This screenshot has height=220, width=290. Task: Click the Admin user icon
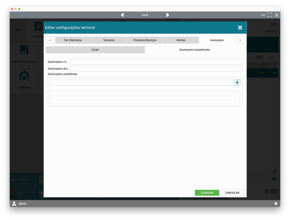coord(14,203)
